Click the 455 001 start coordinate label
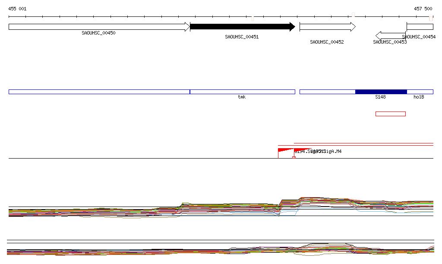Viewport: 442px width, 264px height. click(18, 9)
